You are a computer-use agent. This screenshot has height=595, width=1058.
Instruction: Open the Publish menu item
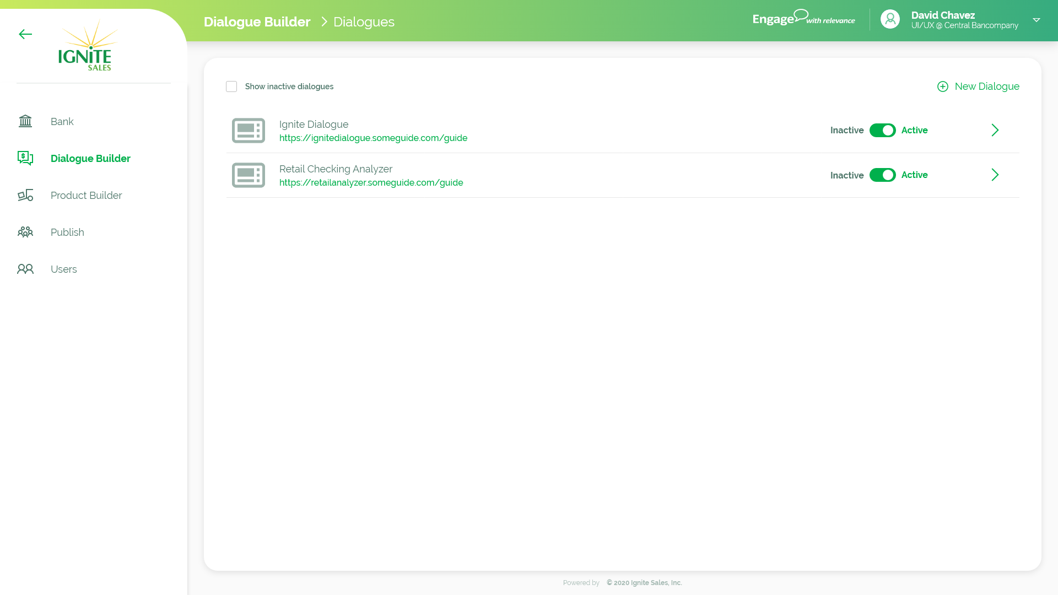(x=67, y=232)
